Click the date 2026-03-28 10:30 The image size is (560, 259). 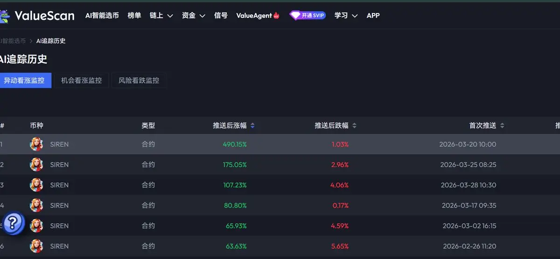pyautogui.click(x=468, y=185)
